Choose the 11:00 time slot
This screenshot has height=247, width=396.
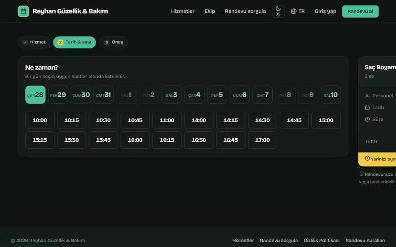(167, 120)
